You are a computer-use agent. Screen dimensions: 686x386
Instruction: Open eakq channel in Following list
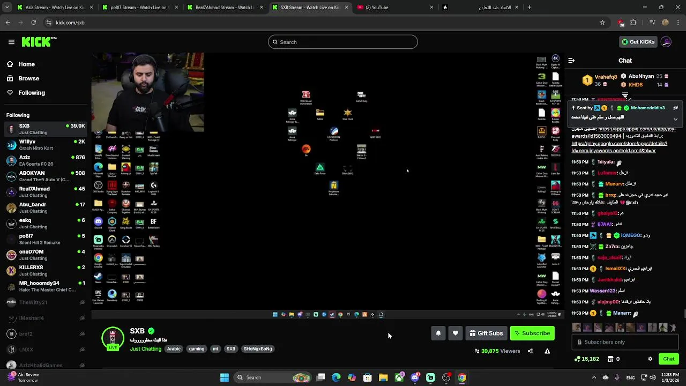click(x=45, y=223)
